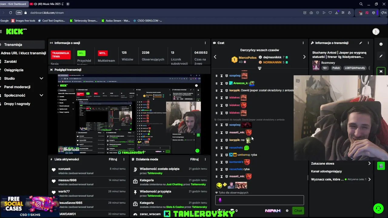Viewport: 388px width, 218px height.
Task: Open xuvusek in the activity list
Action: point(64,169)
